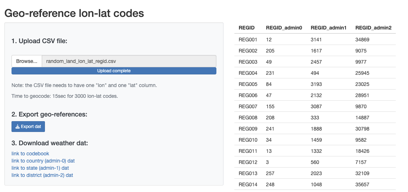Select the REG011 cell
Image resolution: width=408 pixels, height=192 pixels.
pyautogui.click(x=248, y=151)
